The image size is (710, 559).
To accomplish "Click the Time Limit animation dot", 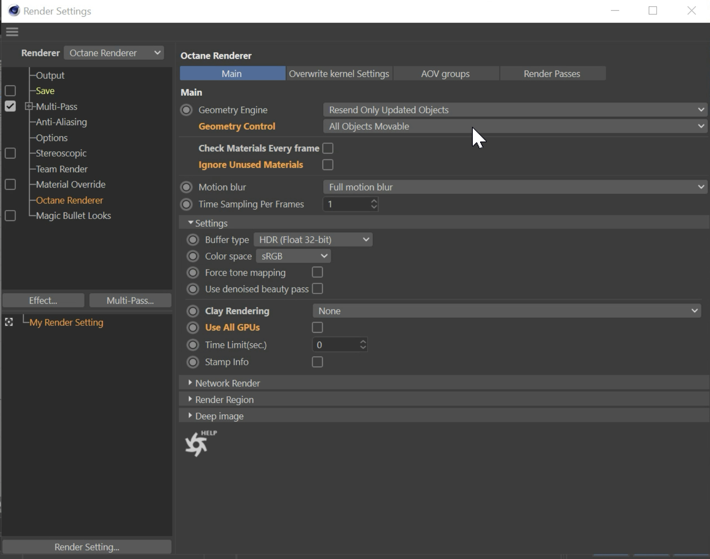I will point(193,345).
